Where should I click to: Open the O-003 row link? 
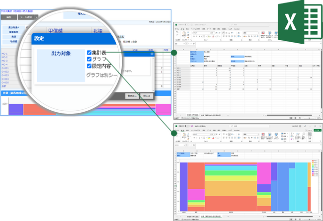coord(5,75)
